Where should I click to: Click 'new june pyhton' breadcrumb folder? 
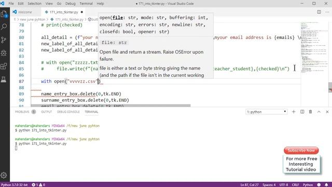tap(32, 19)
